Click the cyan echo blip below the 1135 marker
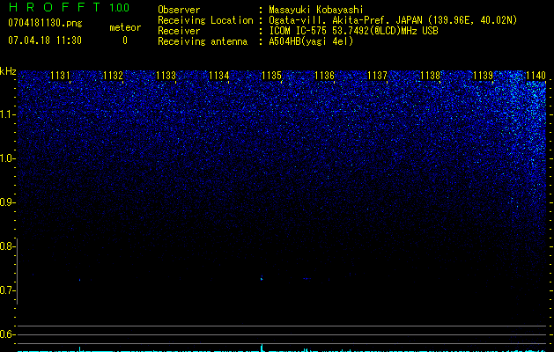The width and height of the screenshot is (554, 352). pyautogui.click(x=262, y=278)
